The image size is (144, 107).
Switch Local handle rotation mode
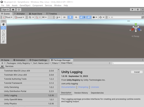[x=19, y=17]
